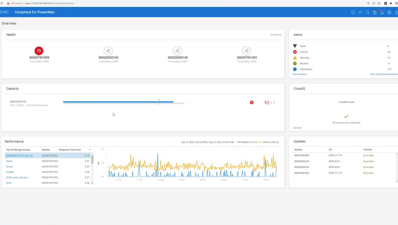Screen dimensions: 398x225
Task: Open the Claire storage group
Action: 9,161
